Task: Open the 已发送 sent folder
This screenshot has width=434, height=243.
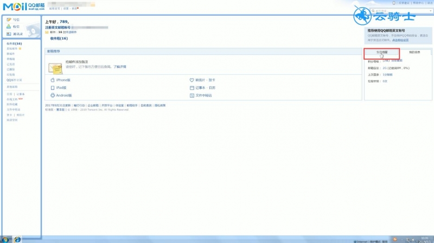Action: (11, 64)
